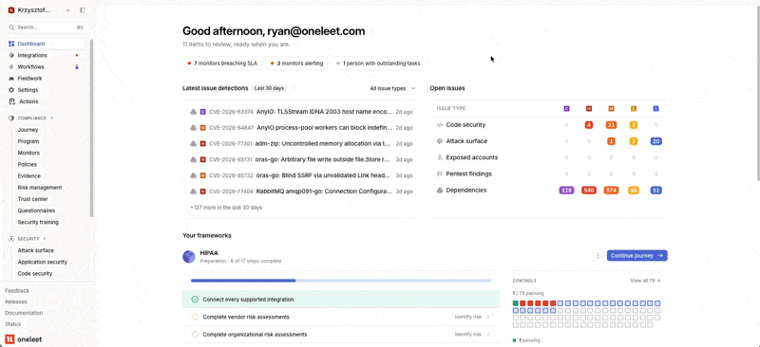Click the Low severity column header badge

point(634,108)
